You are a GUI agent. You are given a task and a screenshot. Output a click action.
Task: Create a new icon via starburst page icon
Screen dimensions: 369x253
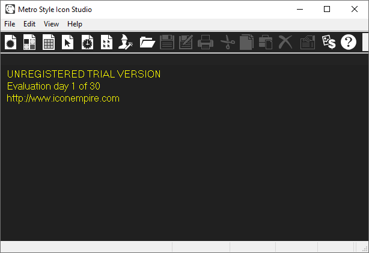pos(10,42)
